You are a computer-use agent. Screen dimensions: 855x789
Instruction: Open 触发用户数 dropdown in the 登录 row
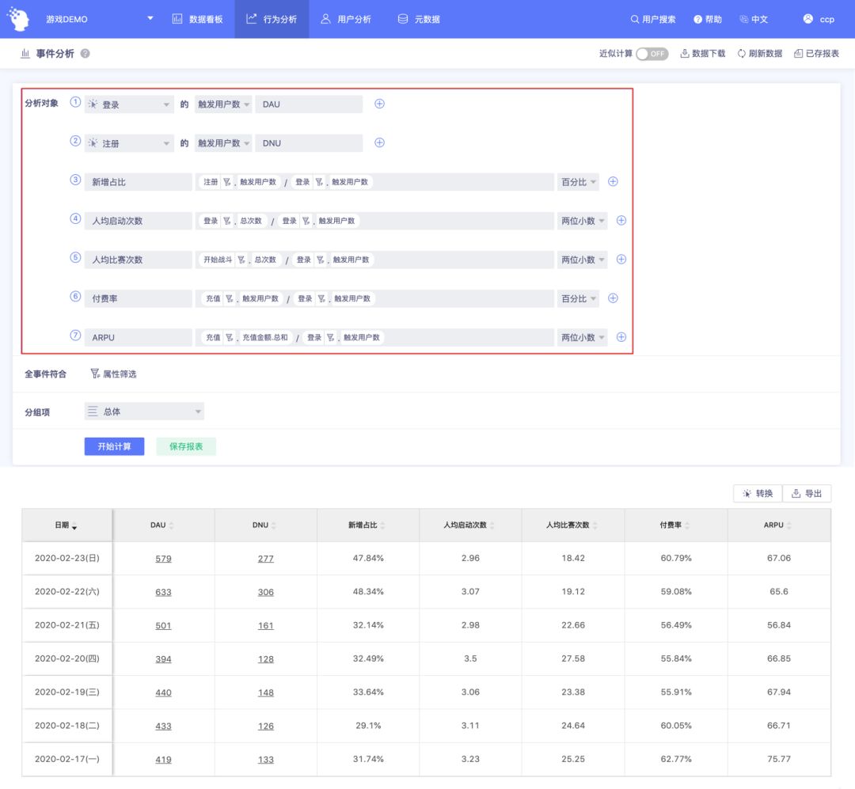pos(223,104)
